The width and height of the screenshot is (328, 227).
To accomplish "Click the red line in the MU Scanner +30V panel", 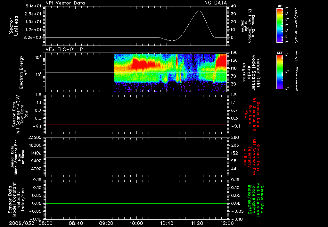I will (136, 124).
